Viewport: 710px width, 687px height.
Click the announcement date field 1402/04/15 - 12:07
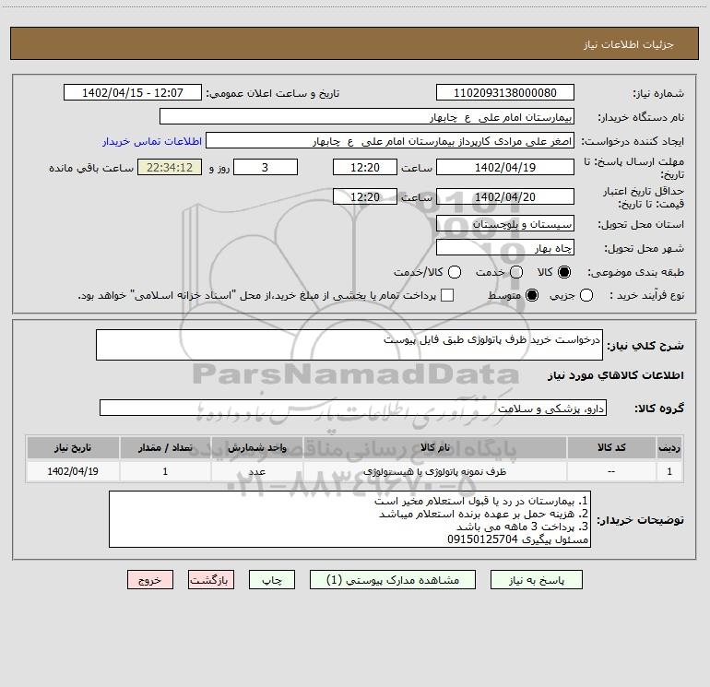pos(133,92)
